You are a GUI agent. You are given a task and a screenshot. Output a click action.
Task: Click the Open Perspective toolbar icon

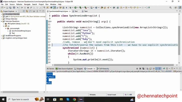coord(175,8)
